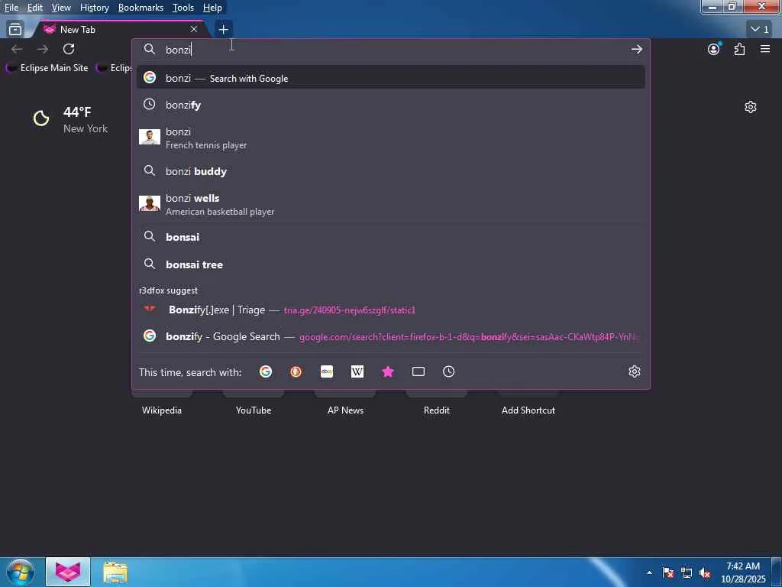Search this time with DuckDuckGo icon
The width and height of the screenshot is (782, 587).
(296, 371)
